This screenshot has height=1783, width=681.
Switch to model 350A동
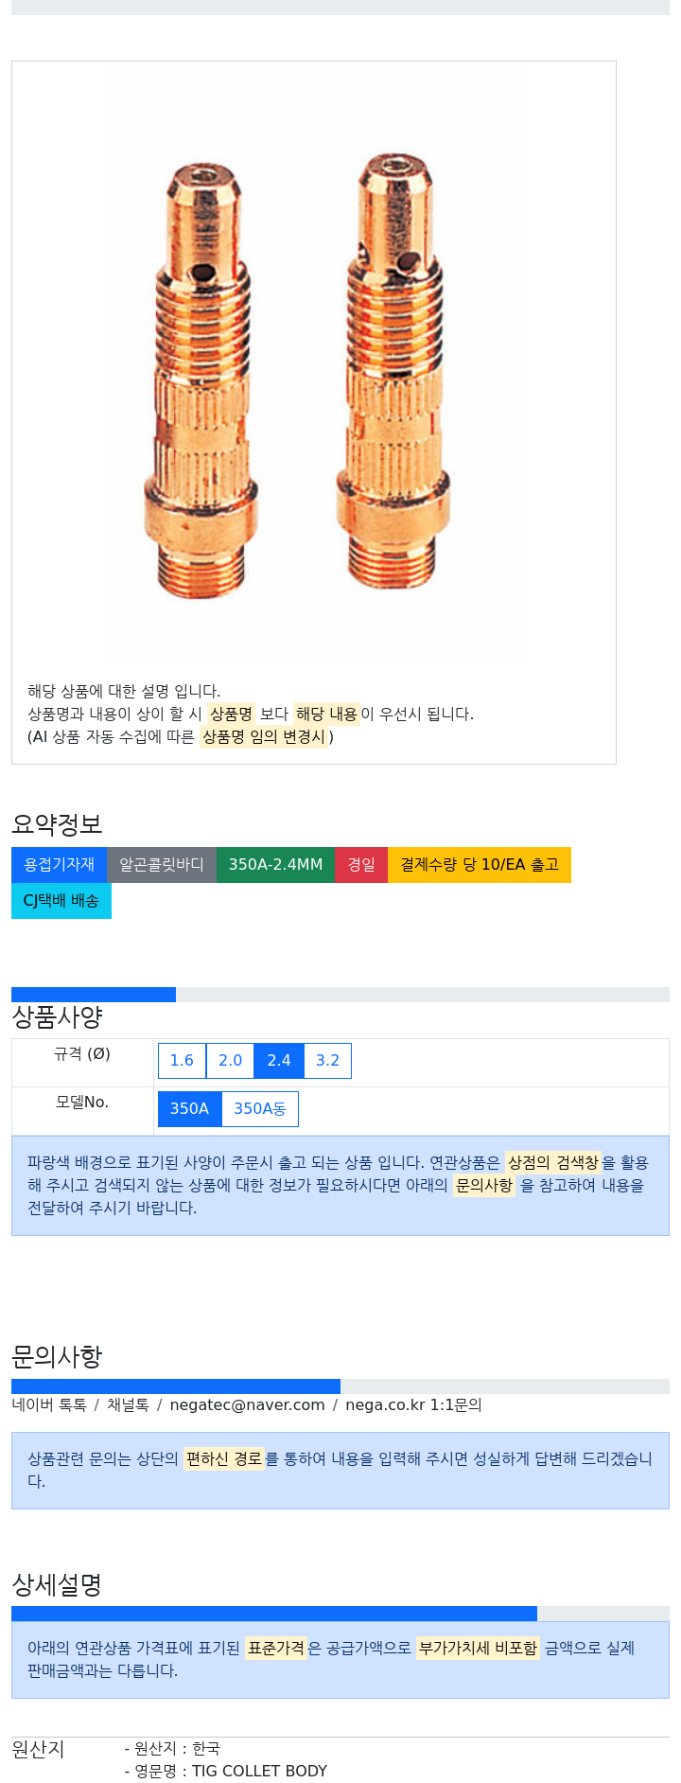tap(260, 1109)
